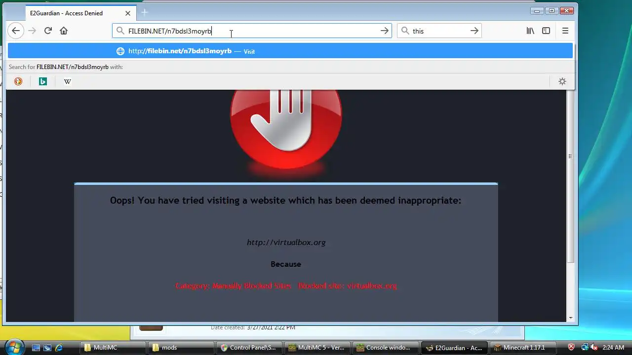
Task: Click the forward navigation arrow
Action: pyautogui.click(x=32, y=31)
